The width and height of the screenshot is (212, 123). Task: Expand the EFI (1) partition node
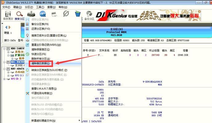[x=8, y=76]
